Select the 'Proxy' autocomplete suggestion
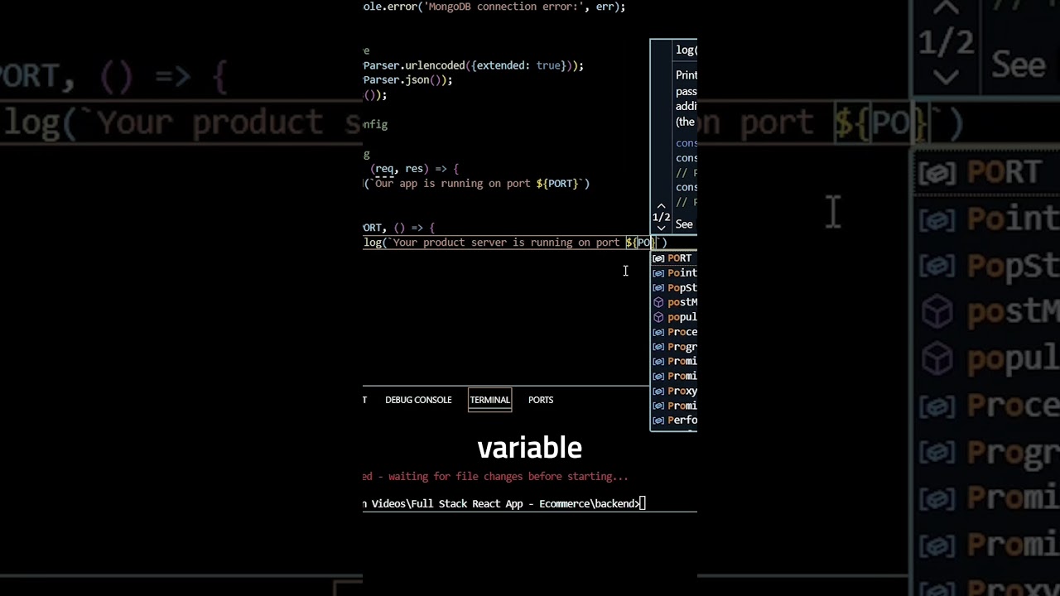 tap(674, 391)
